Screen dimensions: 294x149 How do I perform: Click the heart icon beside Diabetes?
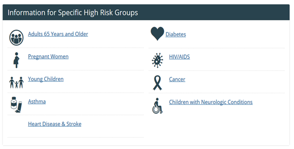coord(157,34)
